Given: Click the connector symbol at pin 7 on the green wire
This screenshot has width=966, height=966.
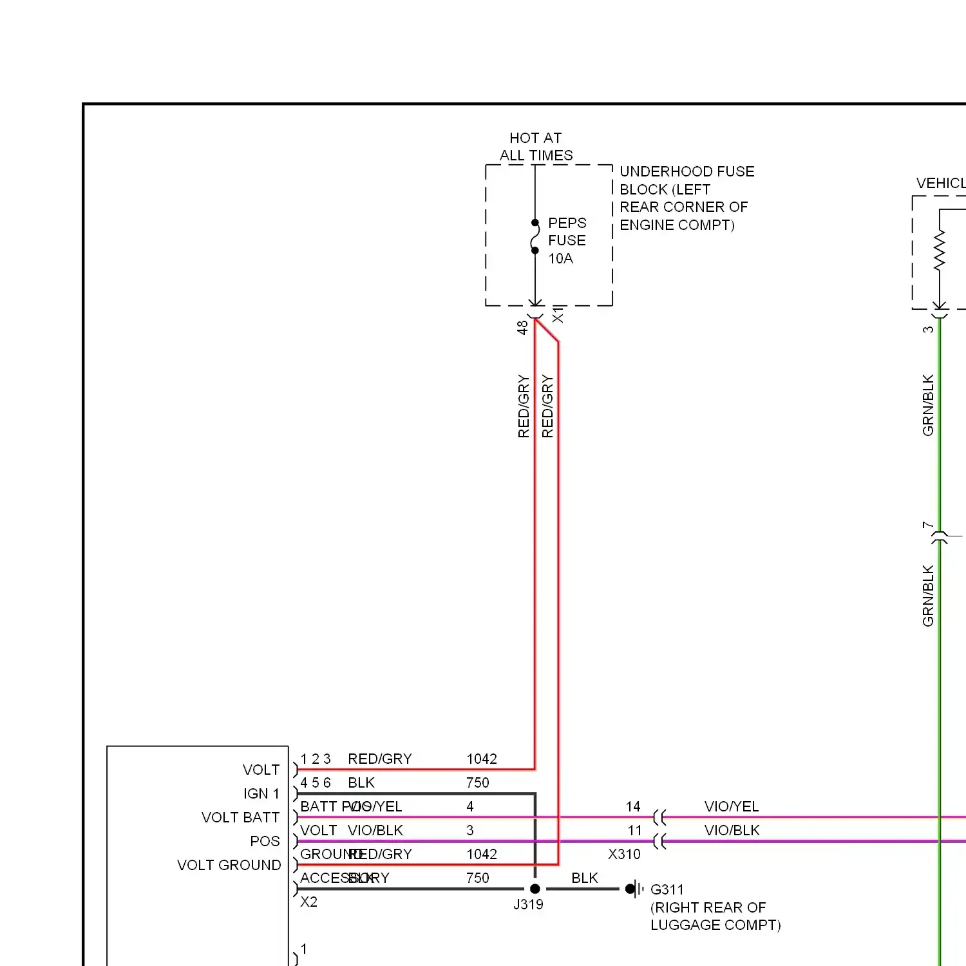Looking at the screenshot, I should click(x=940, y=536).
